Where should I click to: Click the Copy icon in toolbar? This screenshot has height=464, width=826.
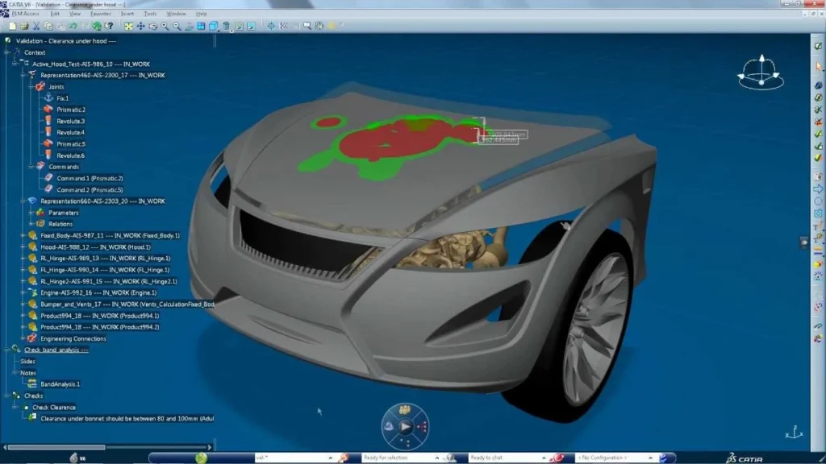[x=48, y=26]
